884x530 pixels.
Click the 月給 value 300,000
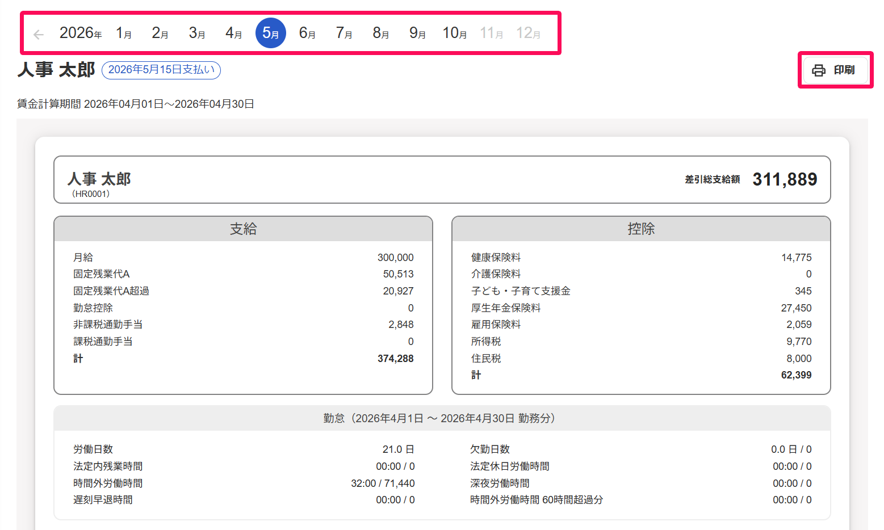396,258
